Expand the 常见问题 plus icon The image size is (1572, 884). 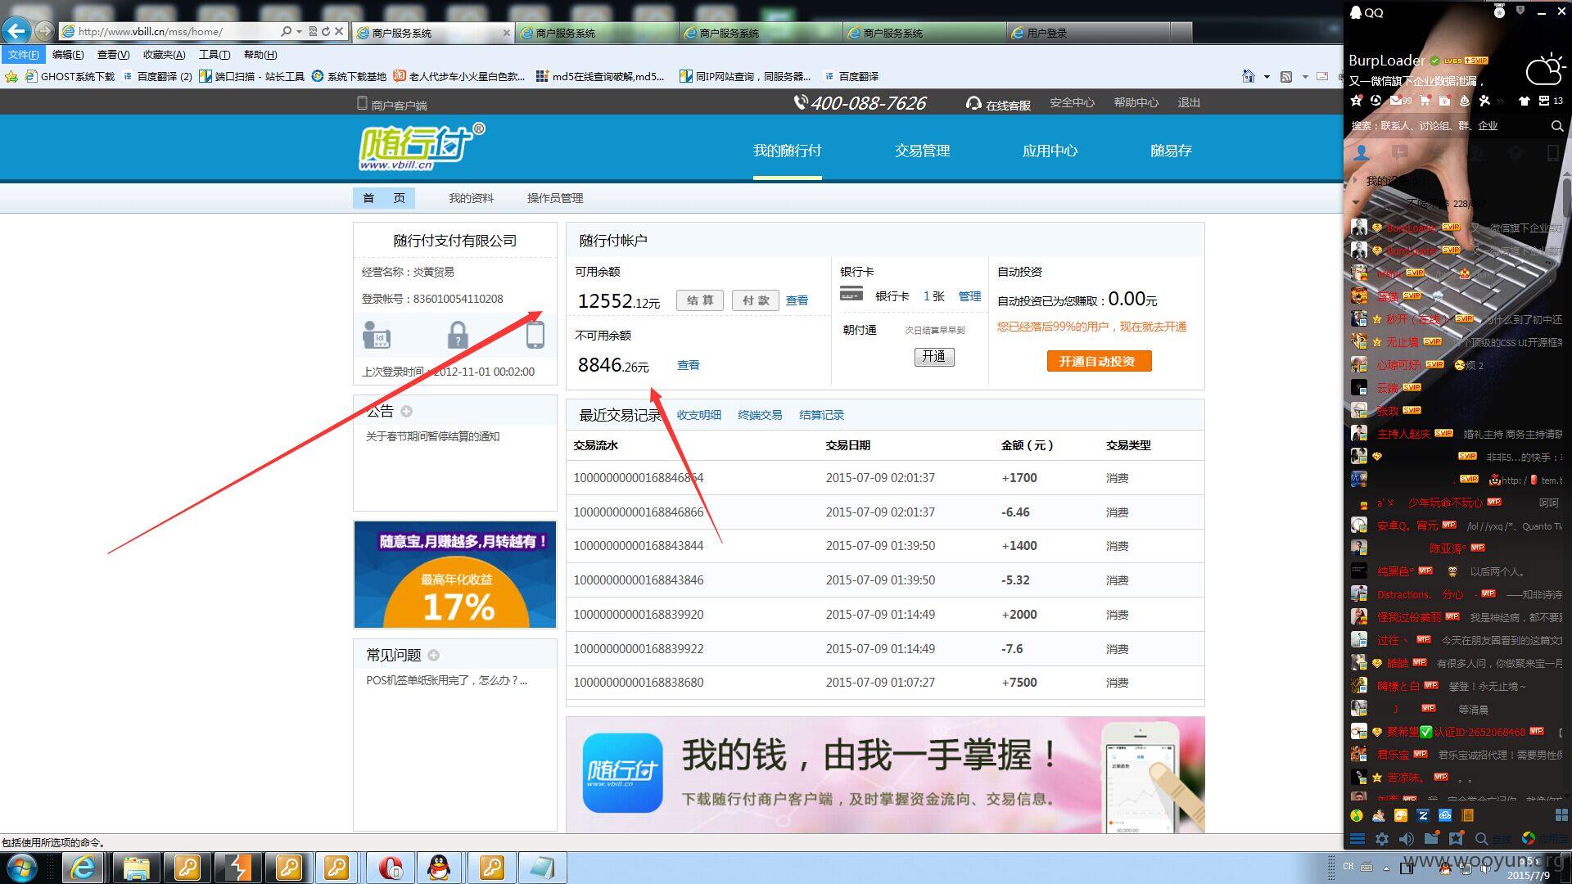(x=434, y=655)
